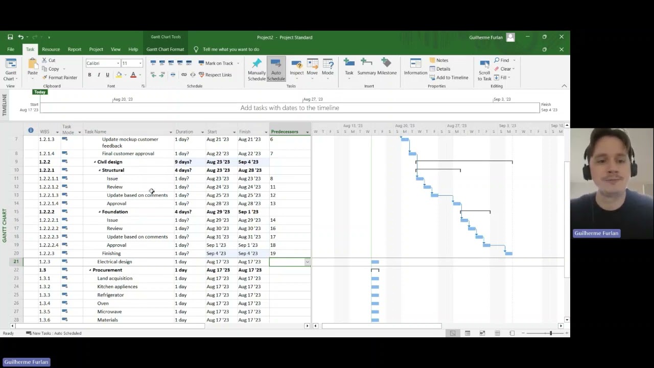
Task: Open Predecessors column filter dropdown
Action: click(x=307, y=132)
